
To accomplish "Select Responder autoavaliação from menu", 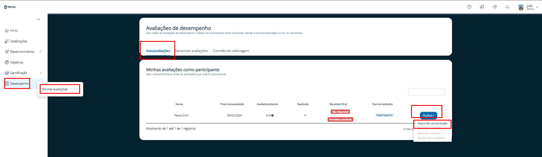I will click(432, 123).
